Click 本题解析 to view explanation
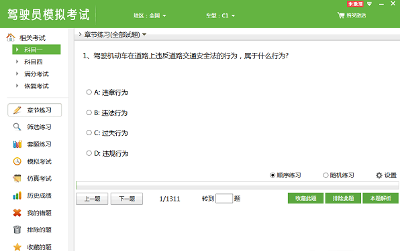400x251 pixels. point(381,198)
